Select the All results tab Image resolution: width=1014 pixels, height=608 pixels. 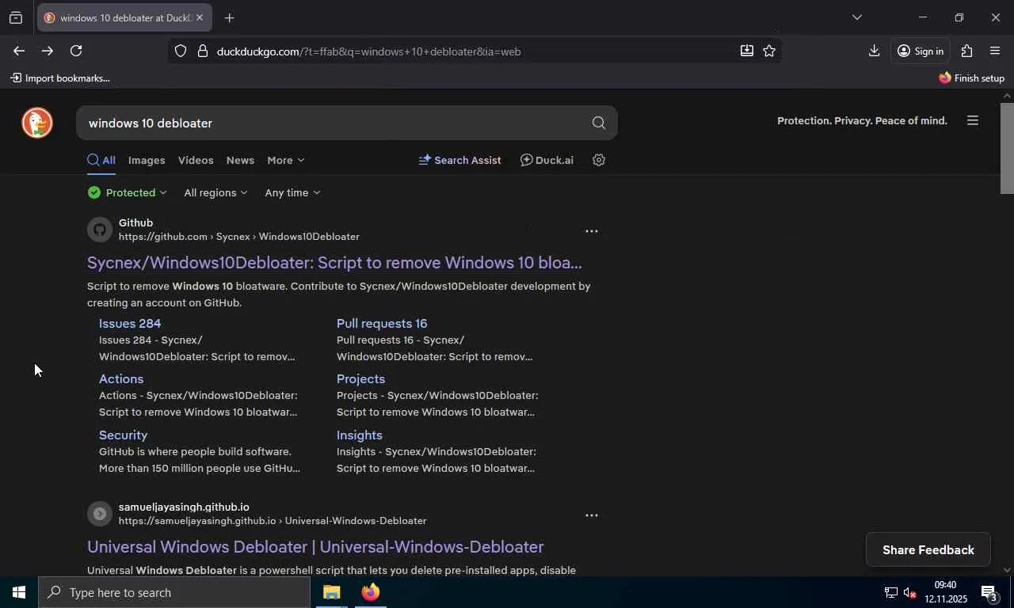[x=101, y=160]
